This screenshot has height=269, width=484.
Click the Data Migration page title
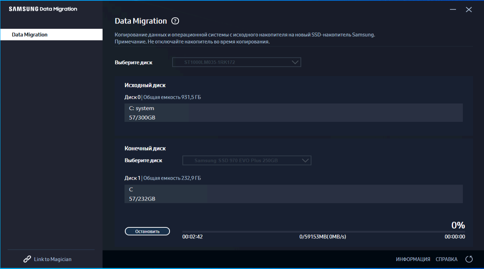click(x=141, y=21)
